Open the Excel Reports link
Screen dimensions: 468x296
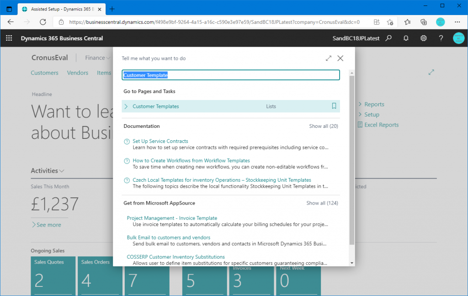click(x=382, y=125)
